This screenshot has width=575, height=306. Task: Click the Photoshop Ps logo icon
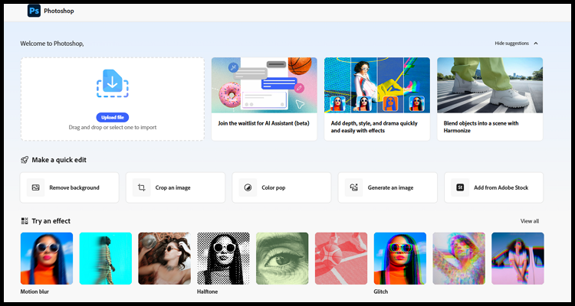coord(34,11)
